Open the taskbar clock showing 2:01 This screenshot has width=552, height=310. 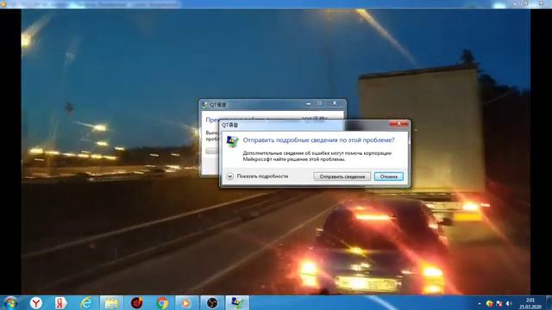coord(530,303)
